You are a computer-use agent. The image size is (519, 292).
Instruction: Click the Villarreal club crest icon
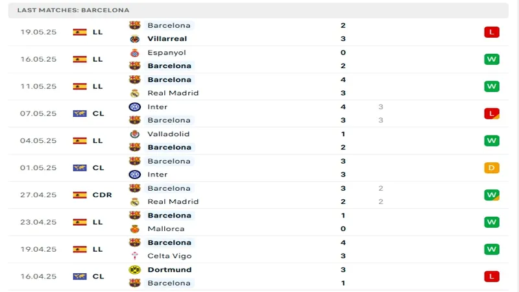point(134,39)
